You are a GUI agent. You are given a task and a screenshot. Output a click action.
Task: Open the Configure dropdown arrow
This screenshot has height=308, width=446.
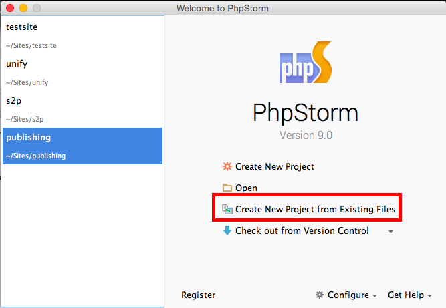(375, 296)
